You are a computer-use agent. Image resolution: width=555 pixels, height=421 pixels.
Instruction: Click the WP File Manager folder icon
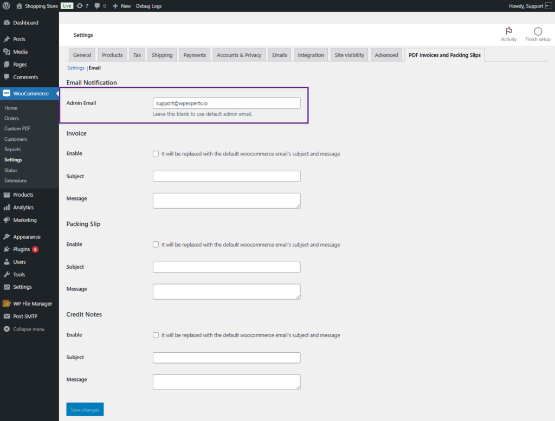pos(7,303)
